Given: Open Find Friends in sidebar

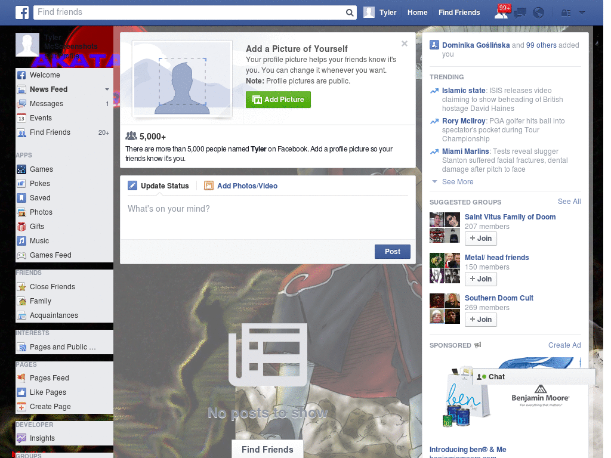Looking at the screenshot, I should pyautogui.click(x=64, y=132).
